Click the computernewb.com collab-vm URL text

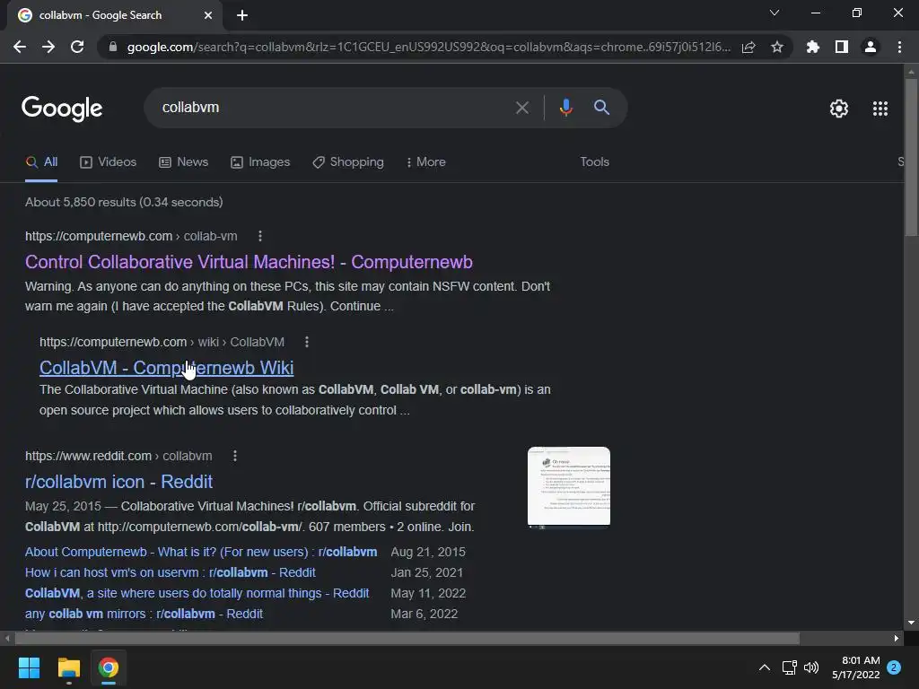click(131, 236)
